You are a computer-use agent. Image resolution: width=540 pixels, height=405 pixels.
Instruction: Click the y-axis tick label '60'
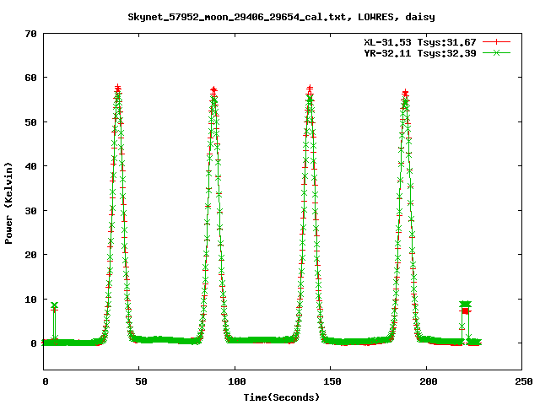pyautogui.click(x=30, y=78)
